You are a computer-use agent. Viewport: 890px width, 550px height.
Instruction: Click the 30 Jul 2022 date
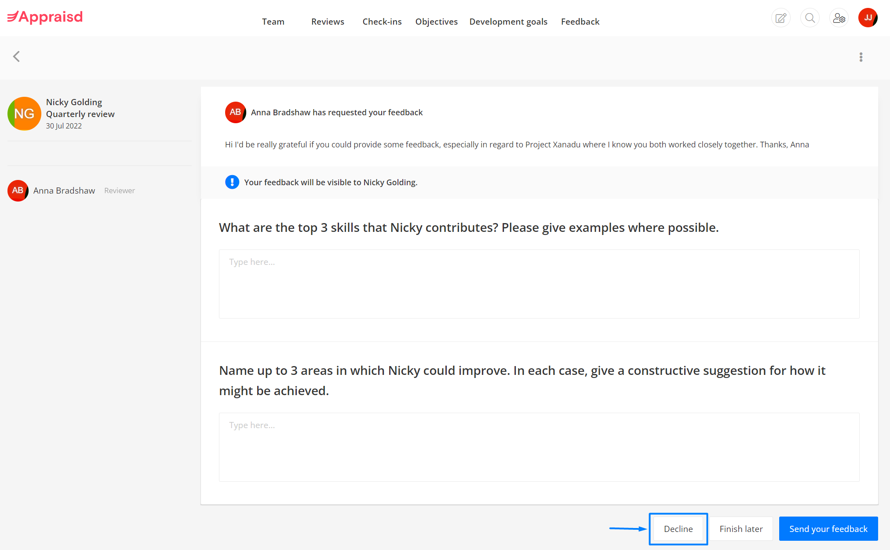click(64, 126)
